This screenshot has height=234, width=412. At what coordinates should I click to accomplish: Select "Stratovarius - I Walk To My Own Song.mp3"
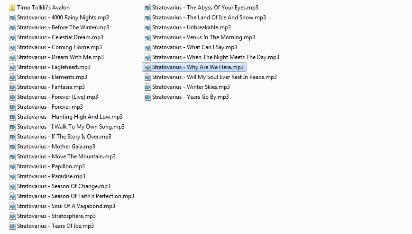point(71,127)
